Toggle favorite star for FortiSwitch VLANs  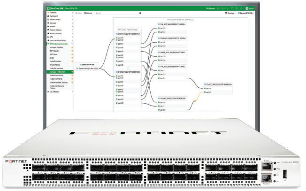tap(72, 76)
